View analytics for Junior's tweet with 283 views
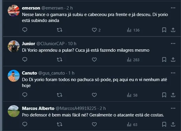 (133, 59)
